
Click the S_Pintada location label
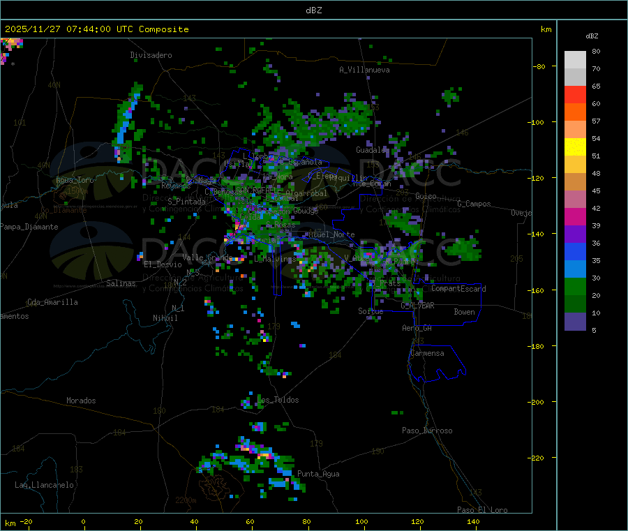186,202
